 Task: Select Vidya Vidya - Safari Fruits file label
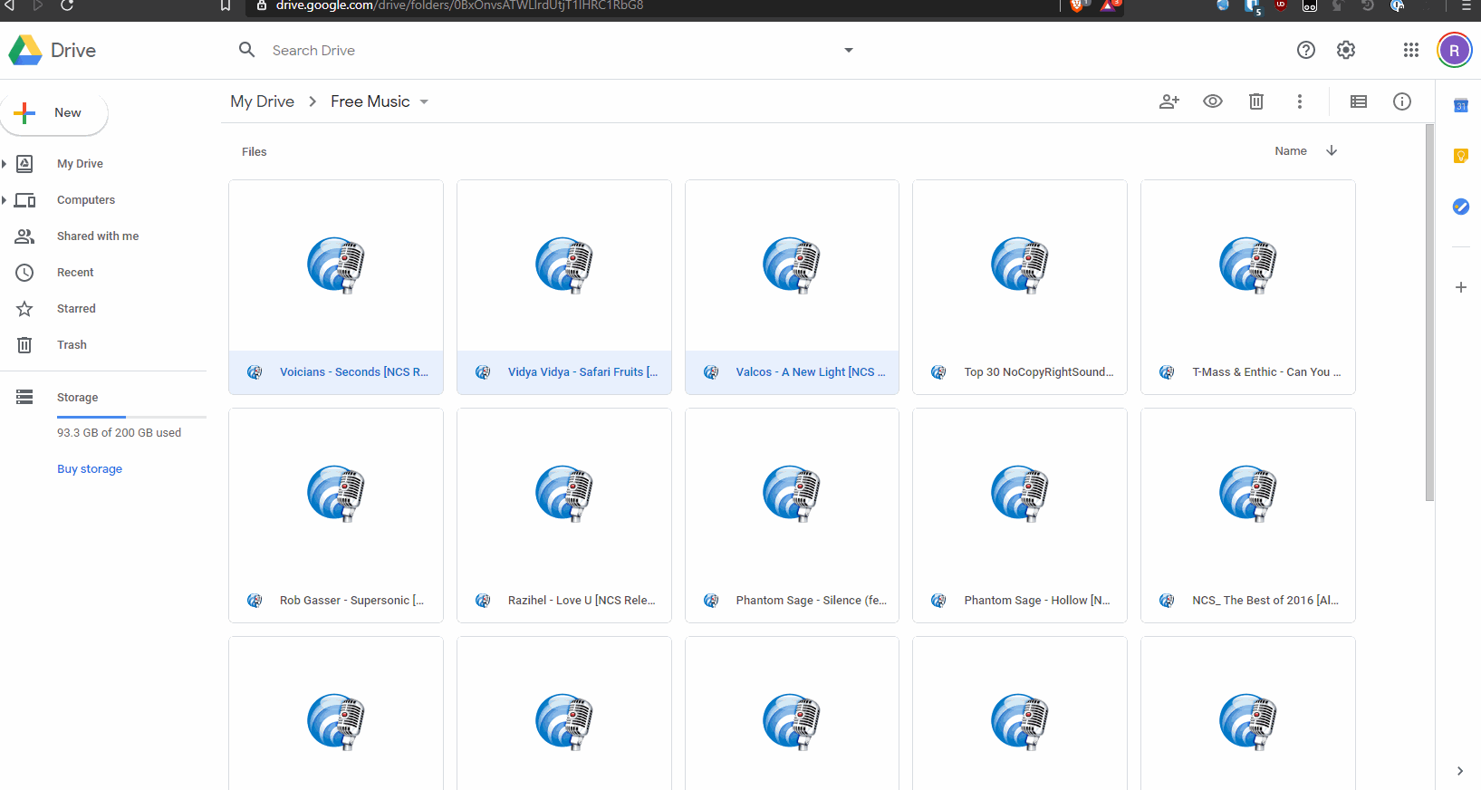(582, 372)
